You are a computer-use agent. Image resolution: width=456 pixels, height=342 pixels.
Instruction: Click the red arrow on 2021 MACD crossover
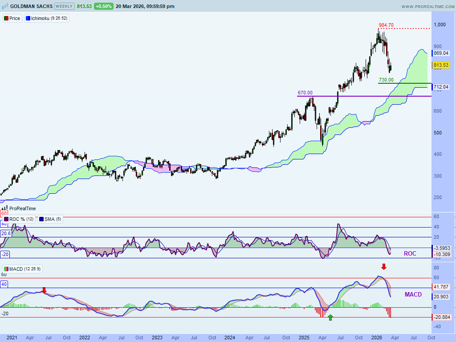tap(44, 290)
